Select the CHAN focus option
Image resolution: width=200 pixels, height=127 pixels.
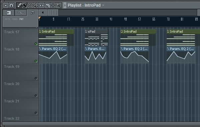pos(15,19)
